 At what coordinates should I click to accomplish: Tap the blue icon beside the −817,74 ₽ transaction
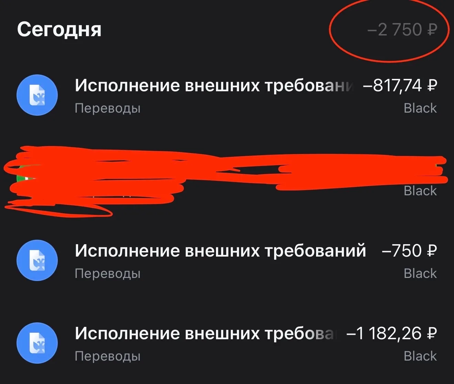pyautogui.click(x=37, y=95)
